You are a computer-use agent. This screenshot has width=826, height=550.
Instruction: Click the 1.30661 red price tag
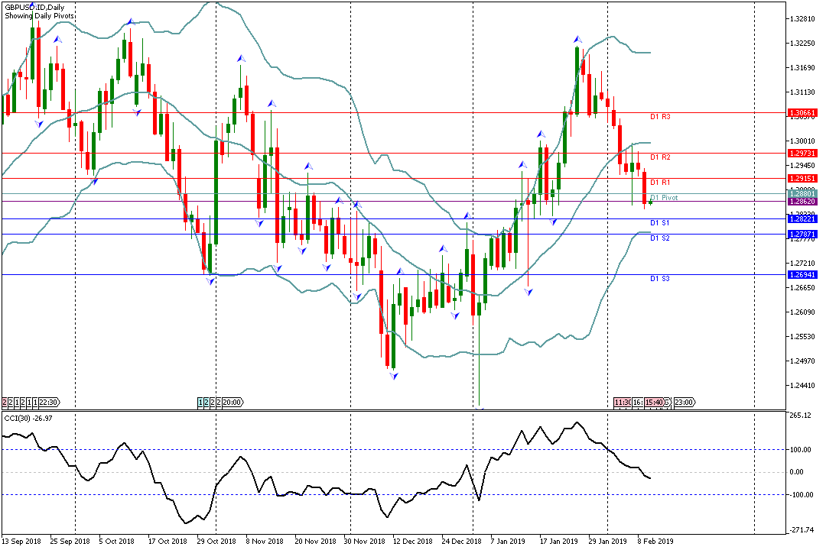click(x=802, y=112)
